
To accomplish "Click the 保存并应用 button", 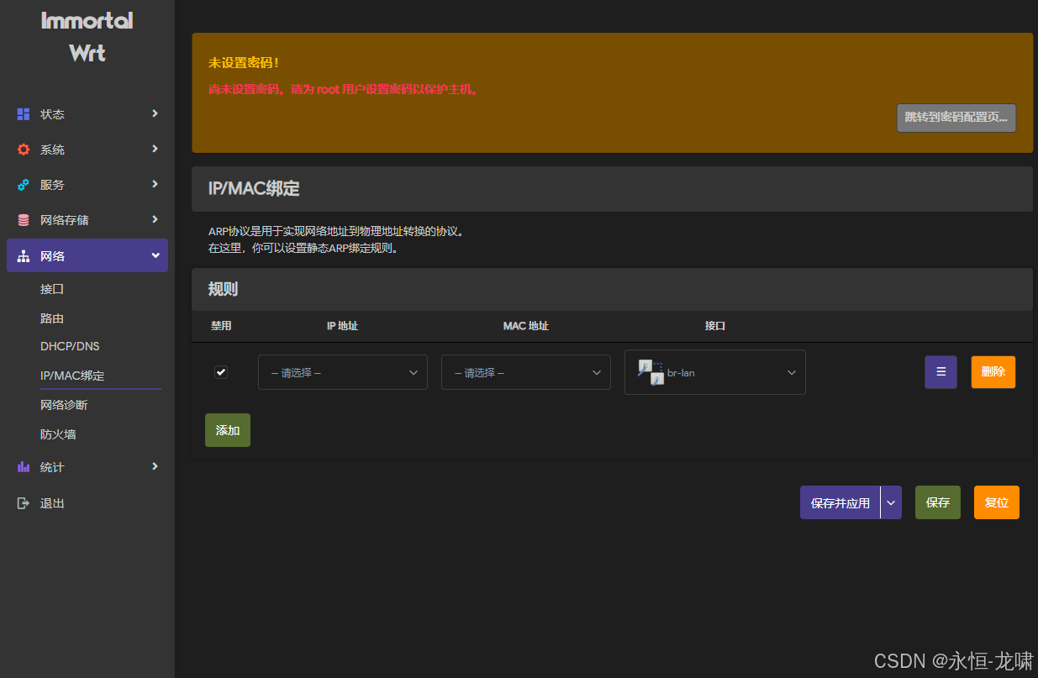I will pos(840,502).
